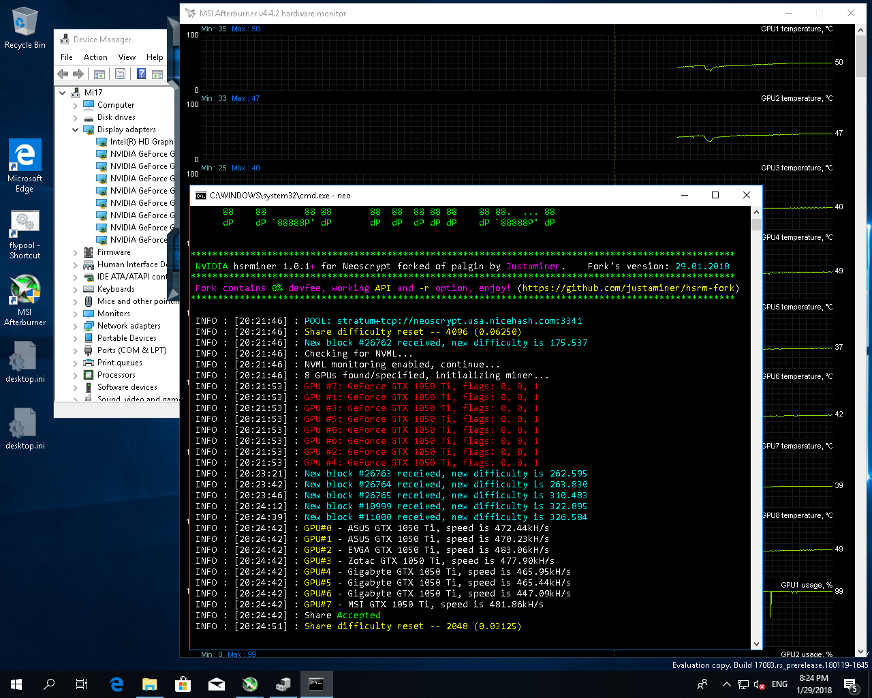Toggle the Show/Hide Action Pane toolbar icon
Screen dimensions: 872x698
tap(157, 74)
